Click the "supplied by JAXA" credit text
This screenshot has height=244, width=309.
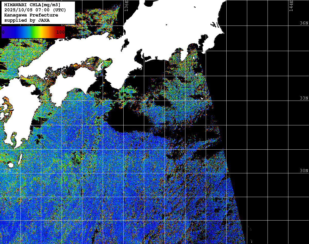point(27,20)
